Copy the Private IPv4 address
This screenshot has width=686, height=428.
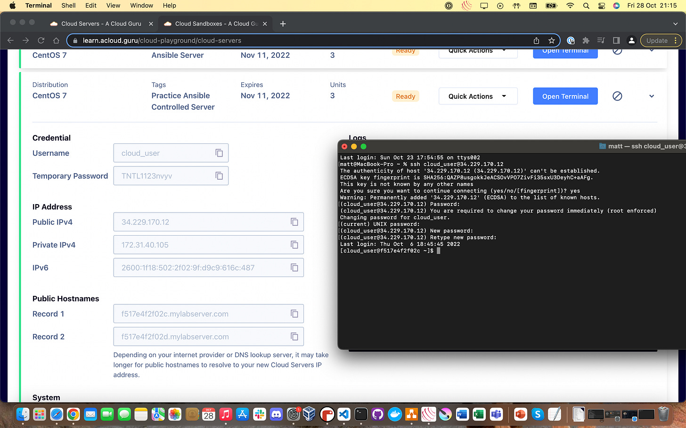[294, 245]
